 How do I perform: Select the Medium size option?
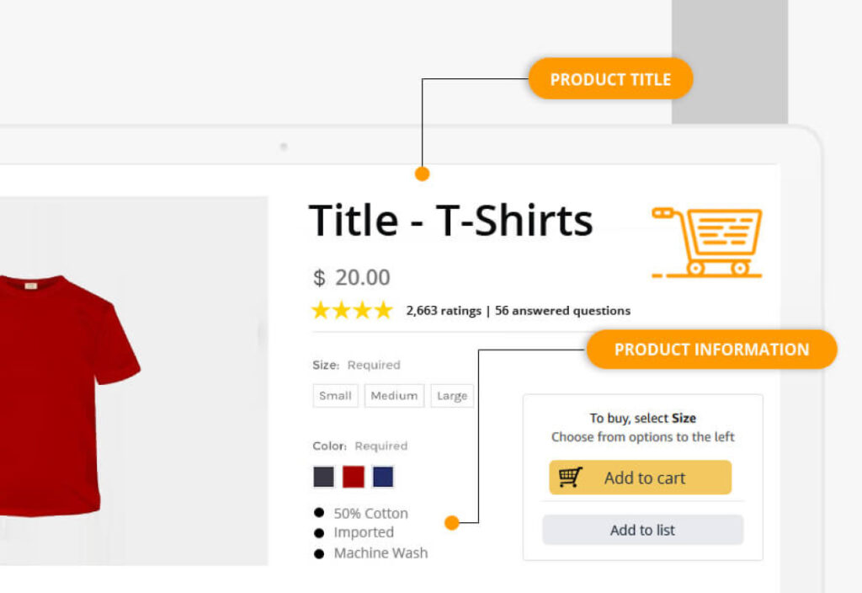(x=394, y=396)
